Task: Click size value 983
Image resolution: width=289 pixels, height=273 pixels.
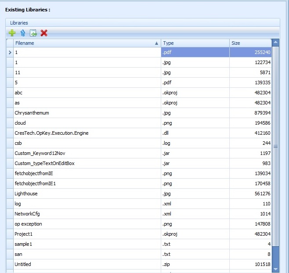Action: point(267,163)
